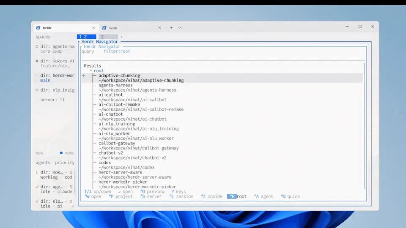Select workspace tab 1 Z
406x228 pixels.
86,37
